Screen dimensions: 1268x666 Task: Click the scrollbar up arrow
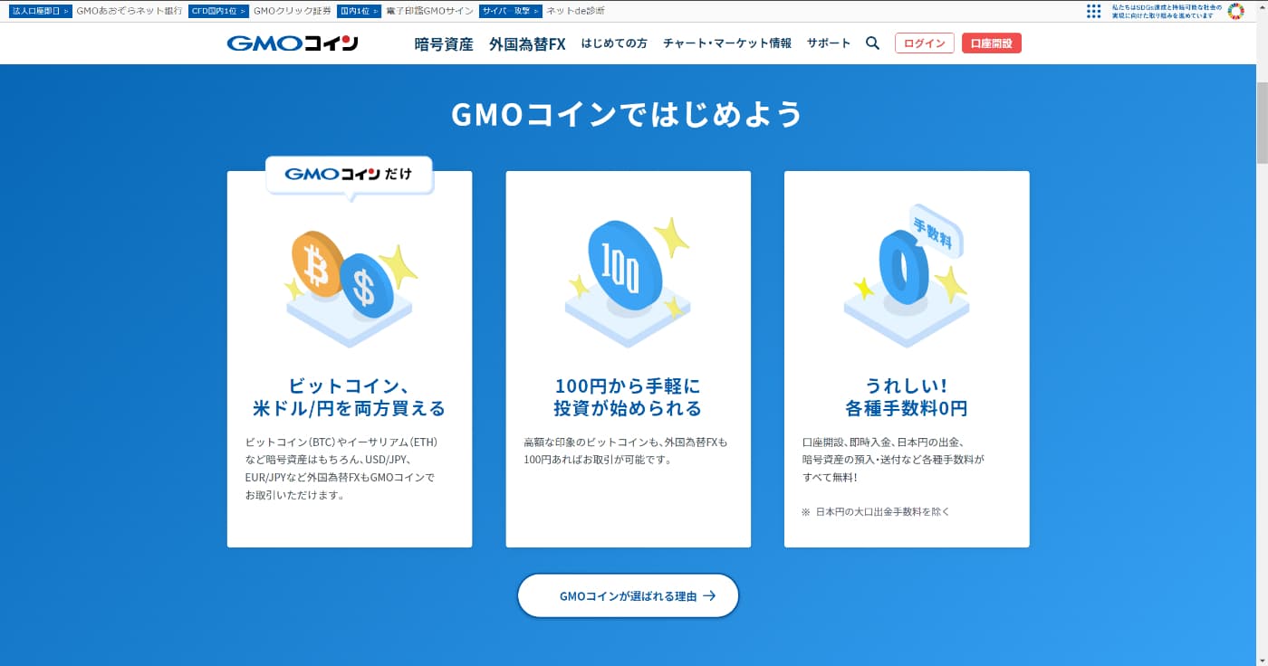(1261, 6)
